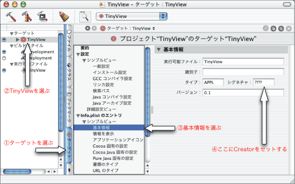Click the Clean broom icon
Image resolution: width=295 pixels, height=184 pixels.
[64, 16]
